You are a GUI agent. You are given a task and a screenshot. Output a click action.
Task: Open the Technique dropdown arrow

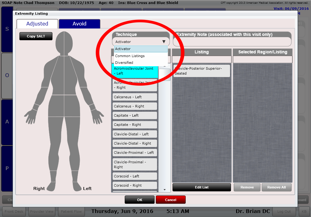[x=164, y=42]
